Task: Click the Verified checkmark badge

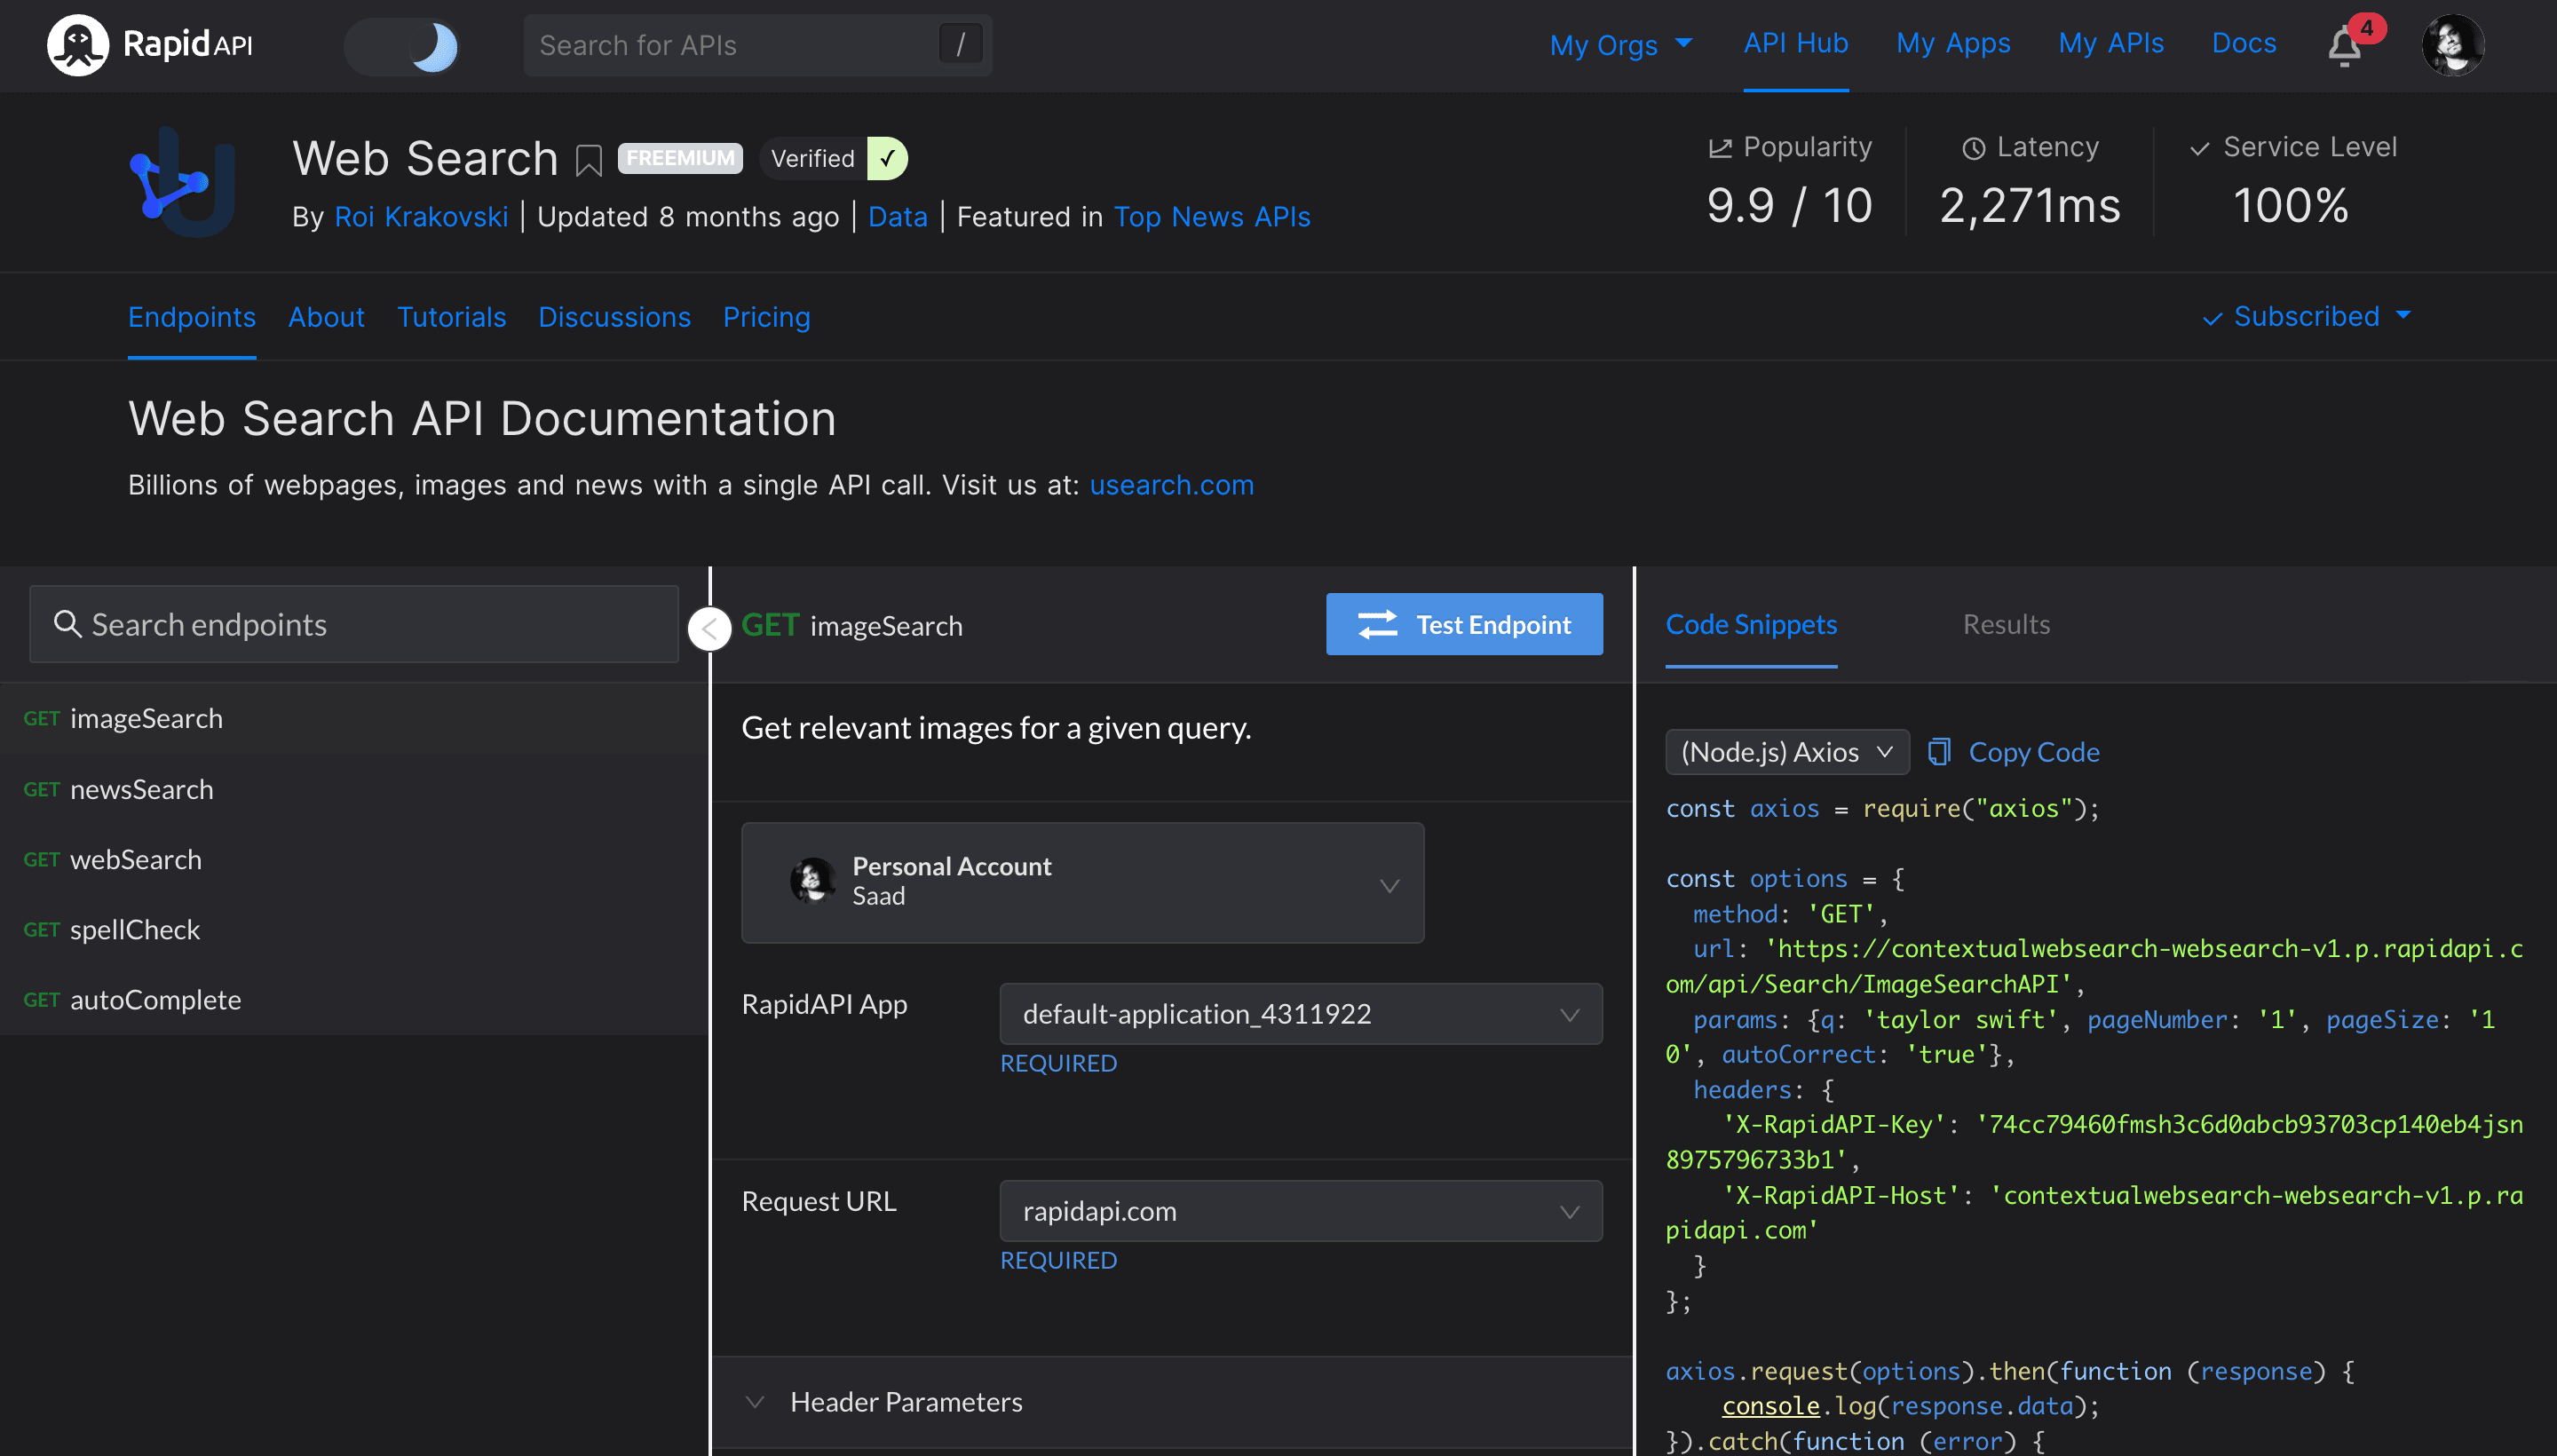Action: (x=886, y=158)
